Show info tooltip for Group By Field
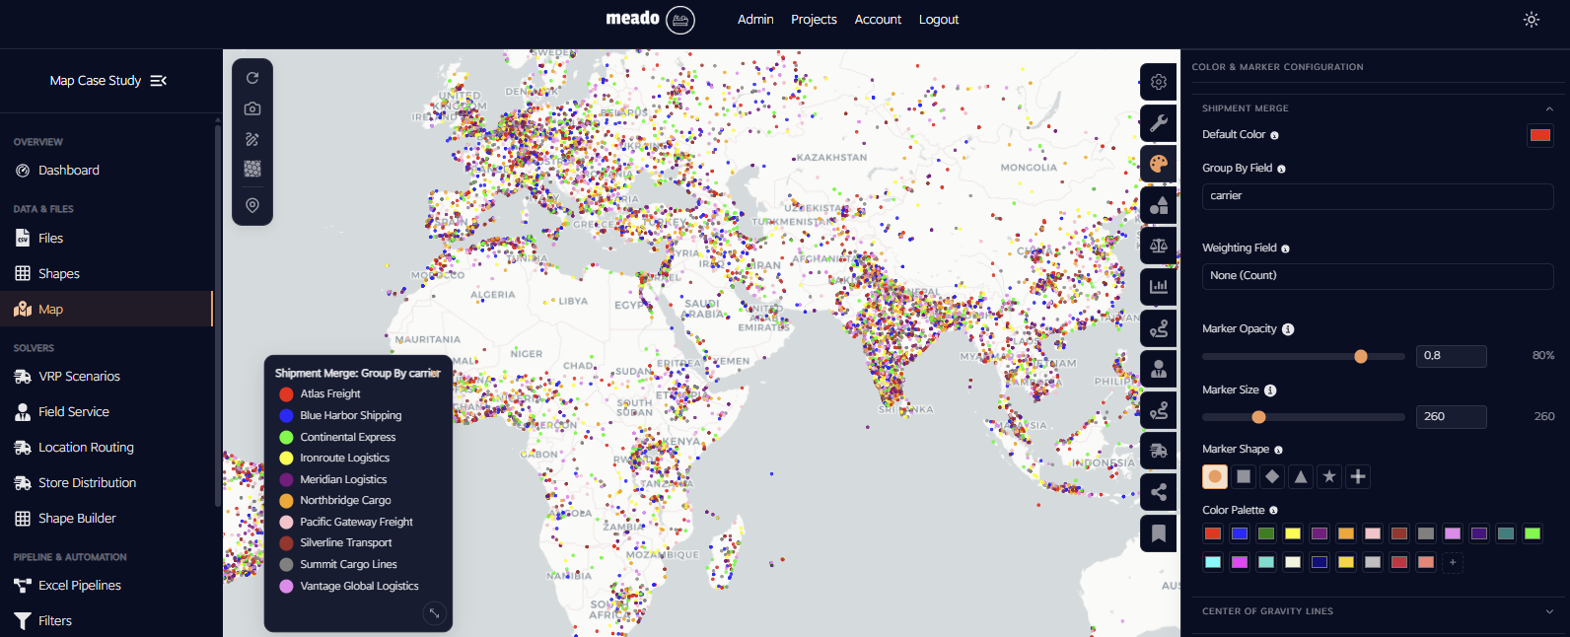 point(1281,169)
